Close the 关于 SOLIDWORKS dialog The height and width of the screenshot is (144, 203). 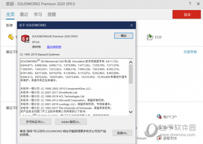coord(131,25)
